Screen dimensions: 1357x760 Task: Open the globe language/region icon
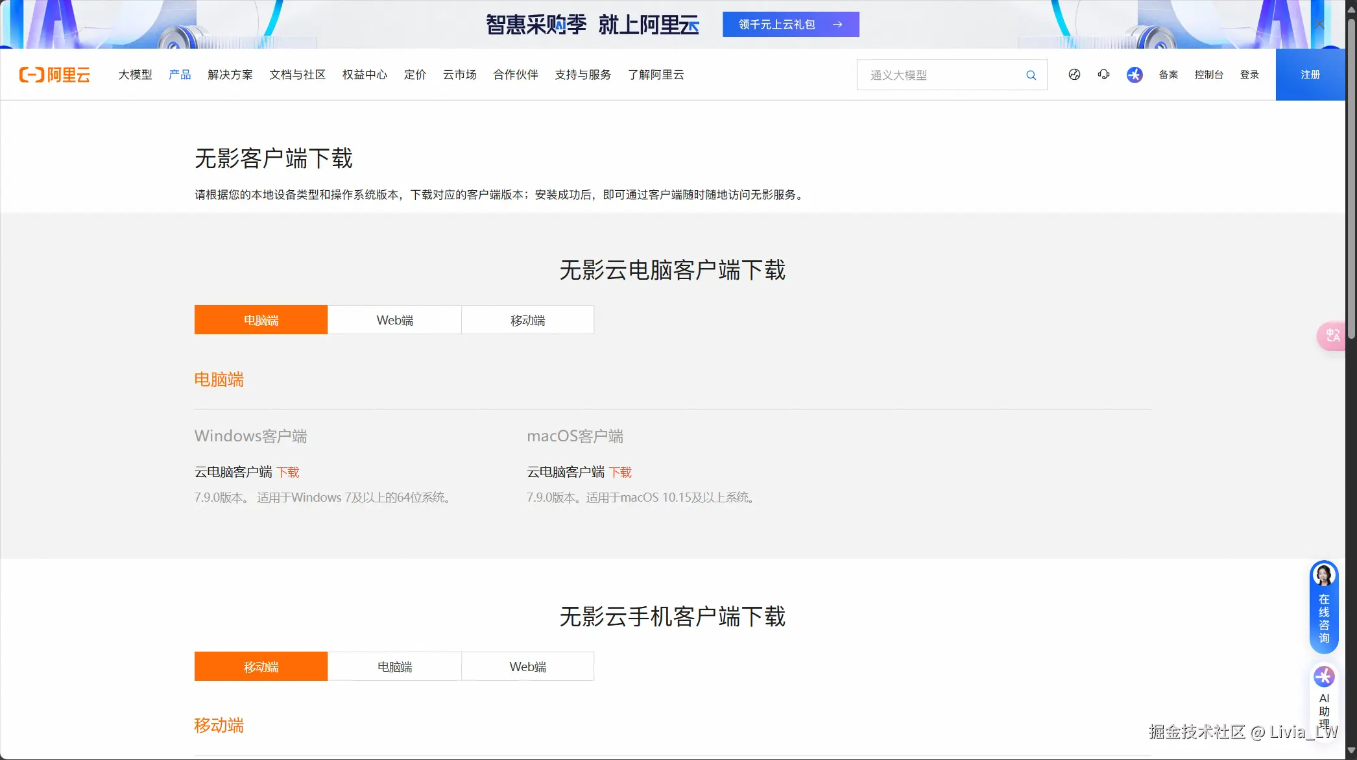coord(1074,75)
